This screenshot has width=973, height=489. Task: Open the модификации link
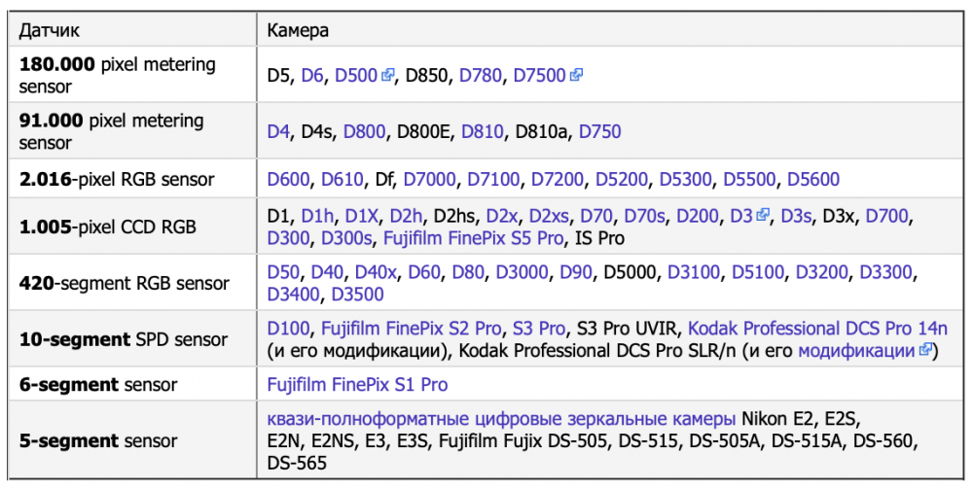pyautogui.click(x=856, y=351)
